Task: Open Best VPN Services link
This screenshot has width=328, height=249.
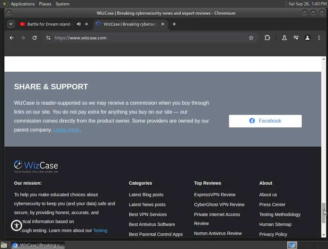Action: coord(148,214)
